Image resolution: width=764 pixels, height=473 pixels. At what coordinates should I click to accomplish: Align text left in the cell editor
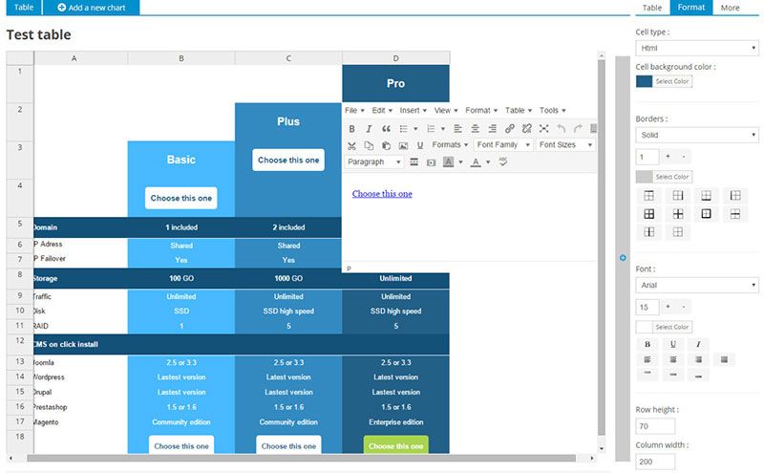[457, 129]
